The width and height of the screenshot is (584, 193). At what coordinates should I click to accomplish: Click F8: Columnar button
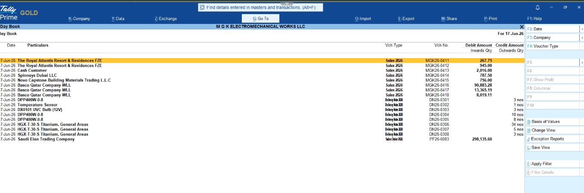552,88
